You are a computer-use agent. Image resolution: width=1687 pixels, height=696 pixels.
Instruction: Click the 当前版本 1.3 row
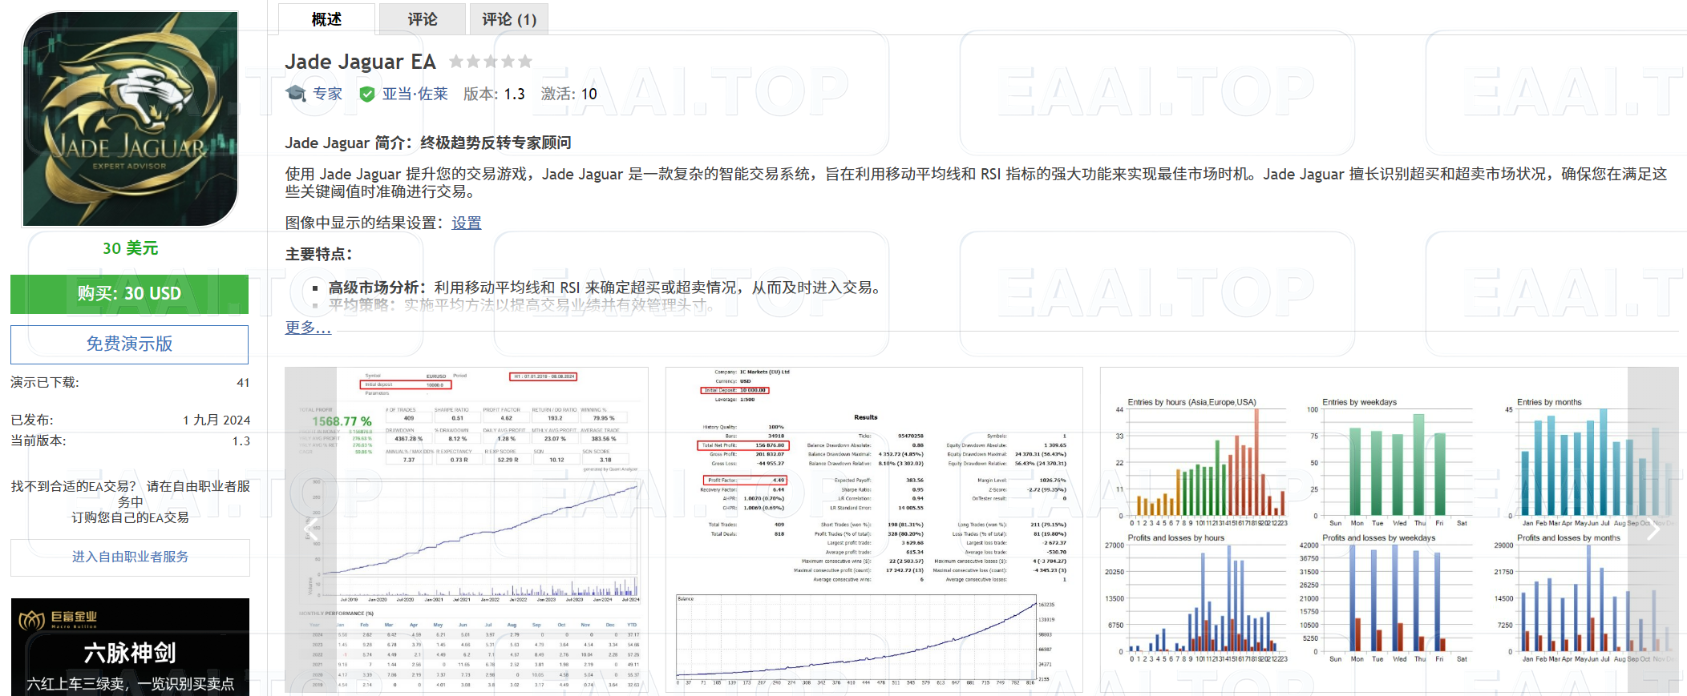(130, 441)
